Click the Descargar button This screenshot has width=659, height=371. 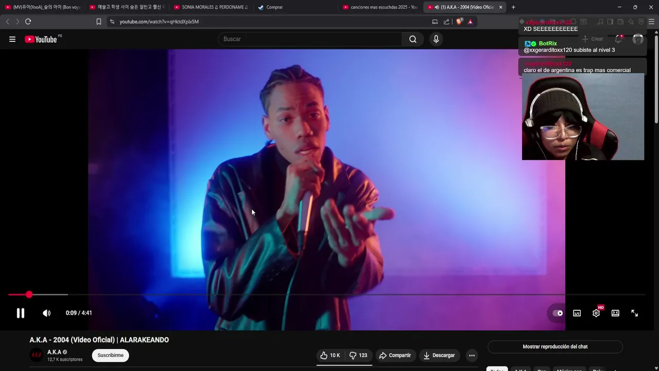439,356
